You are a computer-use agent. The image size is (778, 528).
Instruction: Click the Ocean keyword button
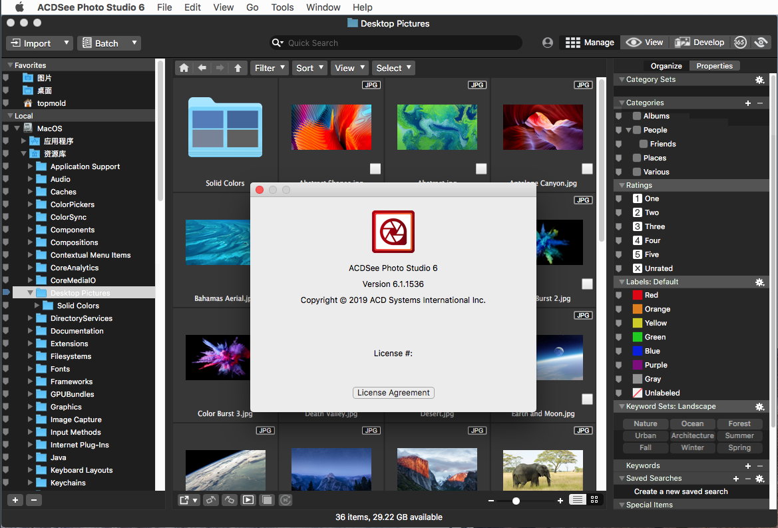(692, 423)
